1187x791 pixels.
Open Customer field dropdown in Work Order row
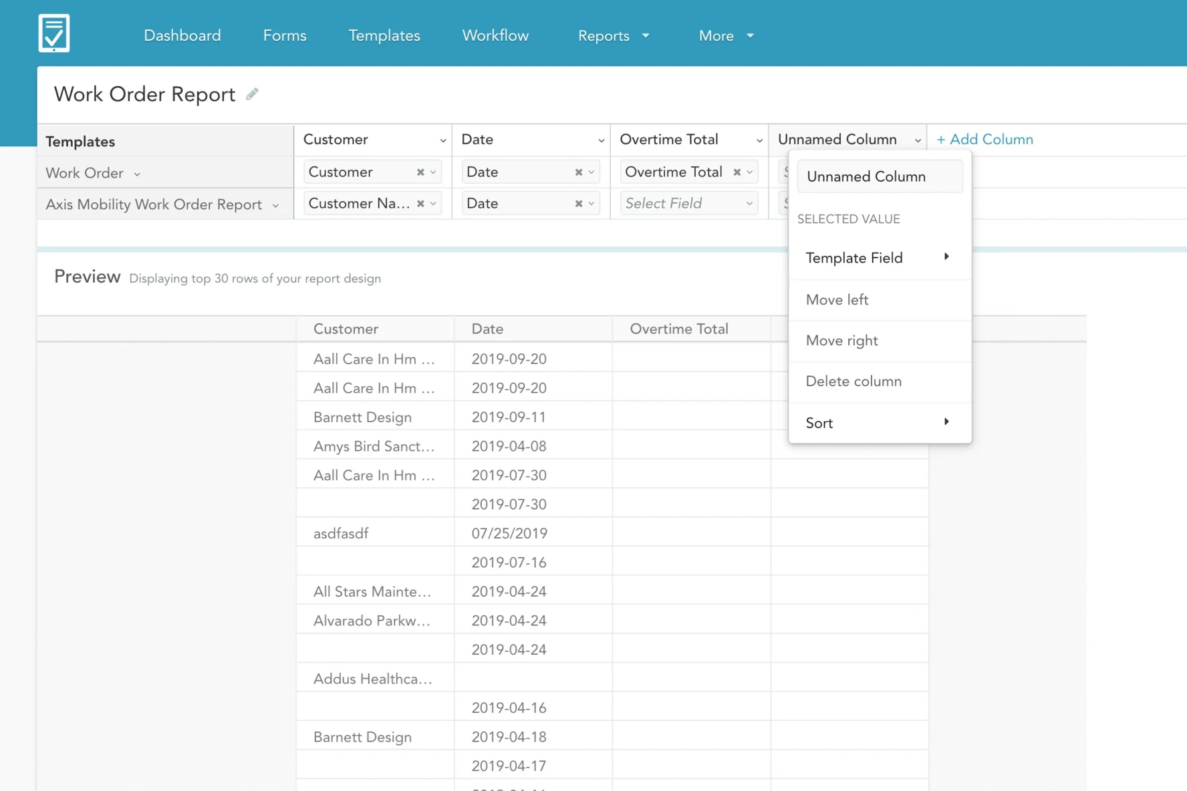click(x=433, y=172)
